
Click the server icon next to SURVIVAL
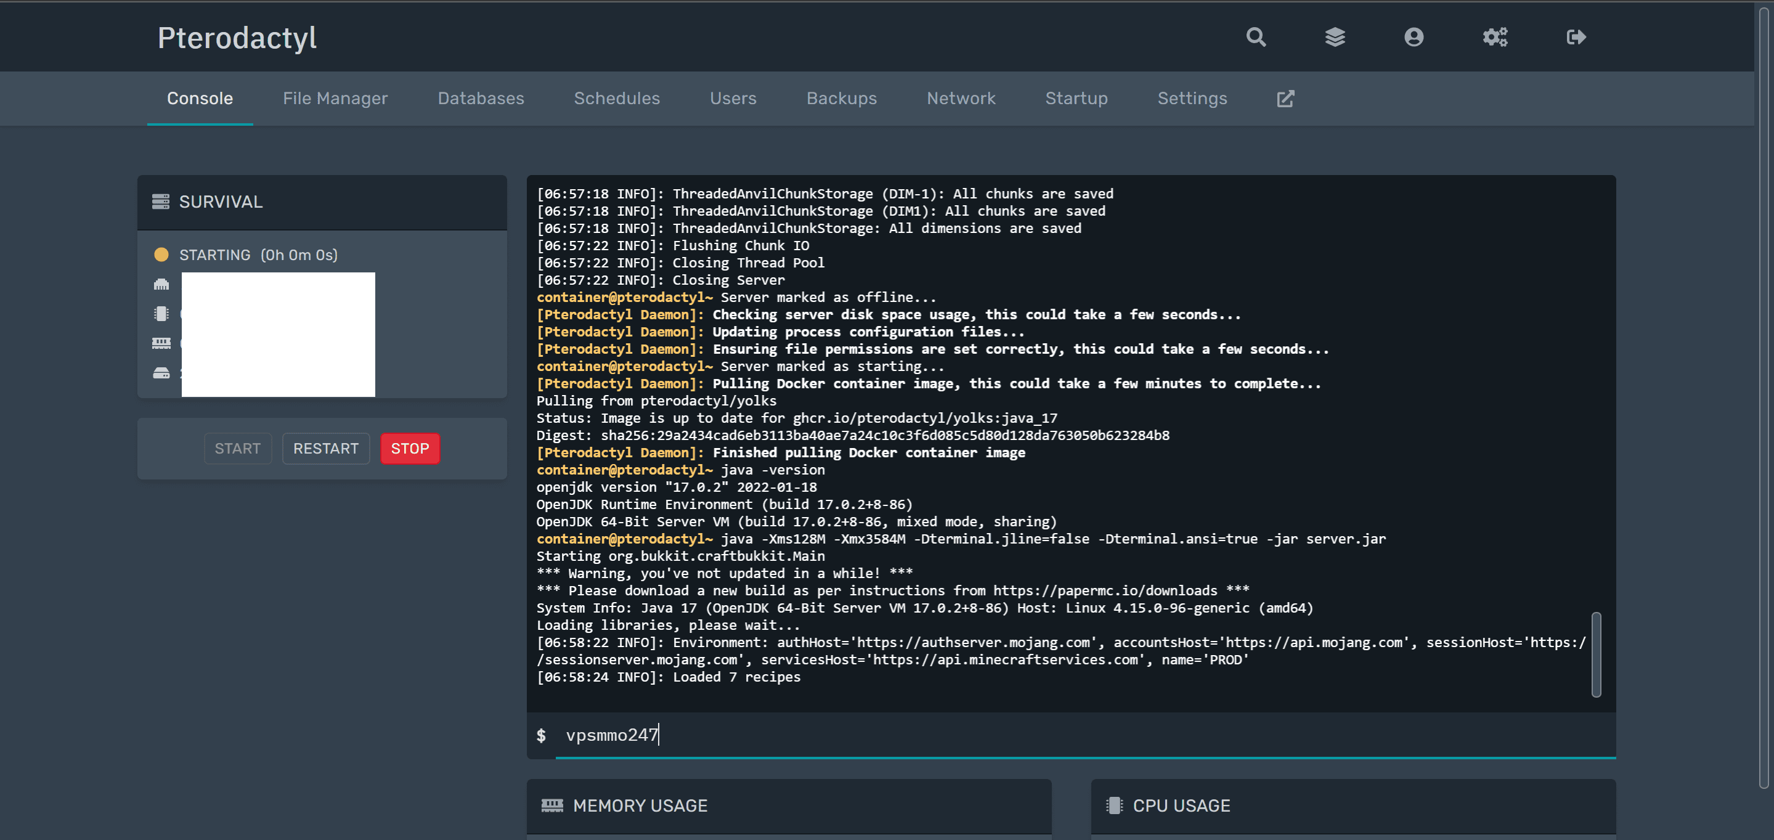pyautogui.click(x=160, y=202)
